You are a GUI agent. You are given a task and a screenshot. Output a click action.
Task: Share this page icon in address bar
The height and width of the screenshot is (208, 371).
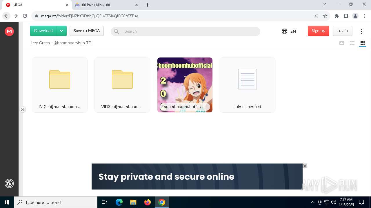[x=316, y=16]
